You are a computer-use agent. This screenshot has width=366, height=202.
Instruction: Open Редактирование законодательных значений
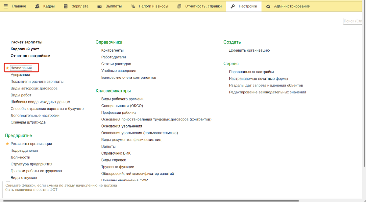pyautogui.click(x=267, y=92)
